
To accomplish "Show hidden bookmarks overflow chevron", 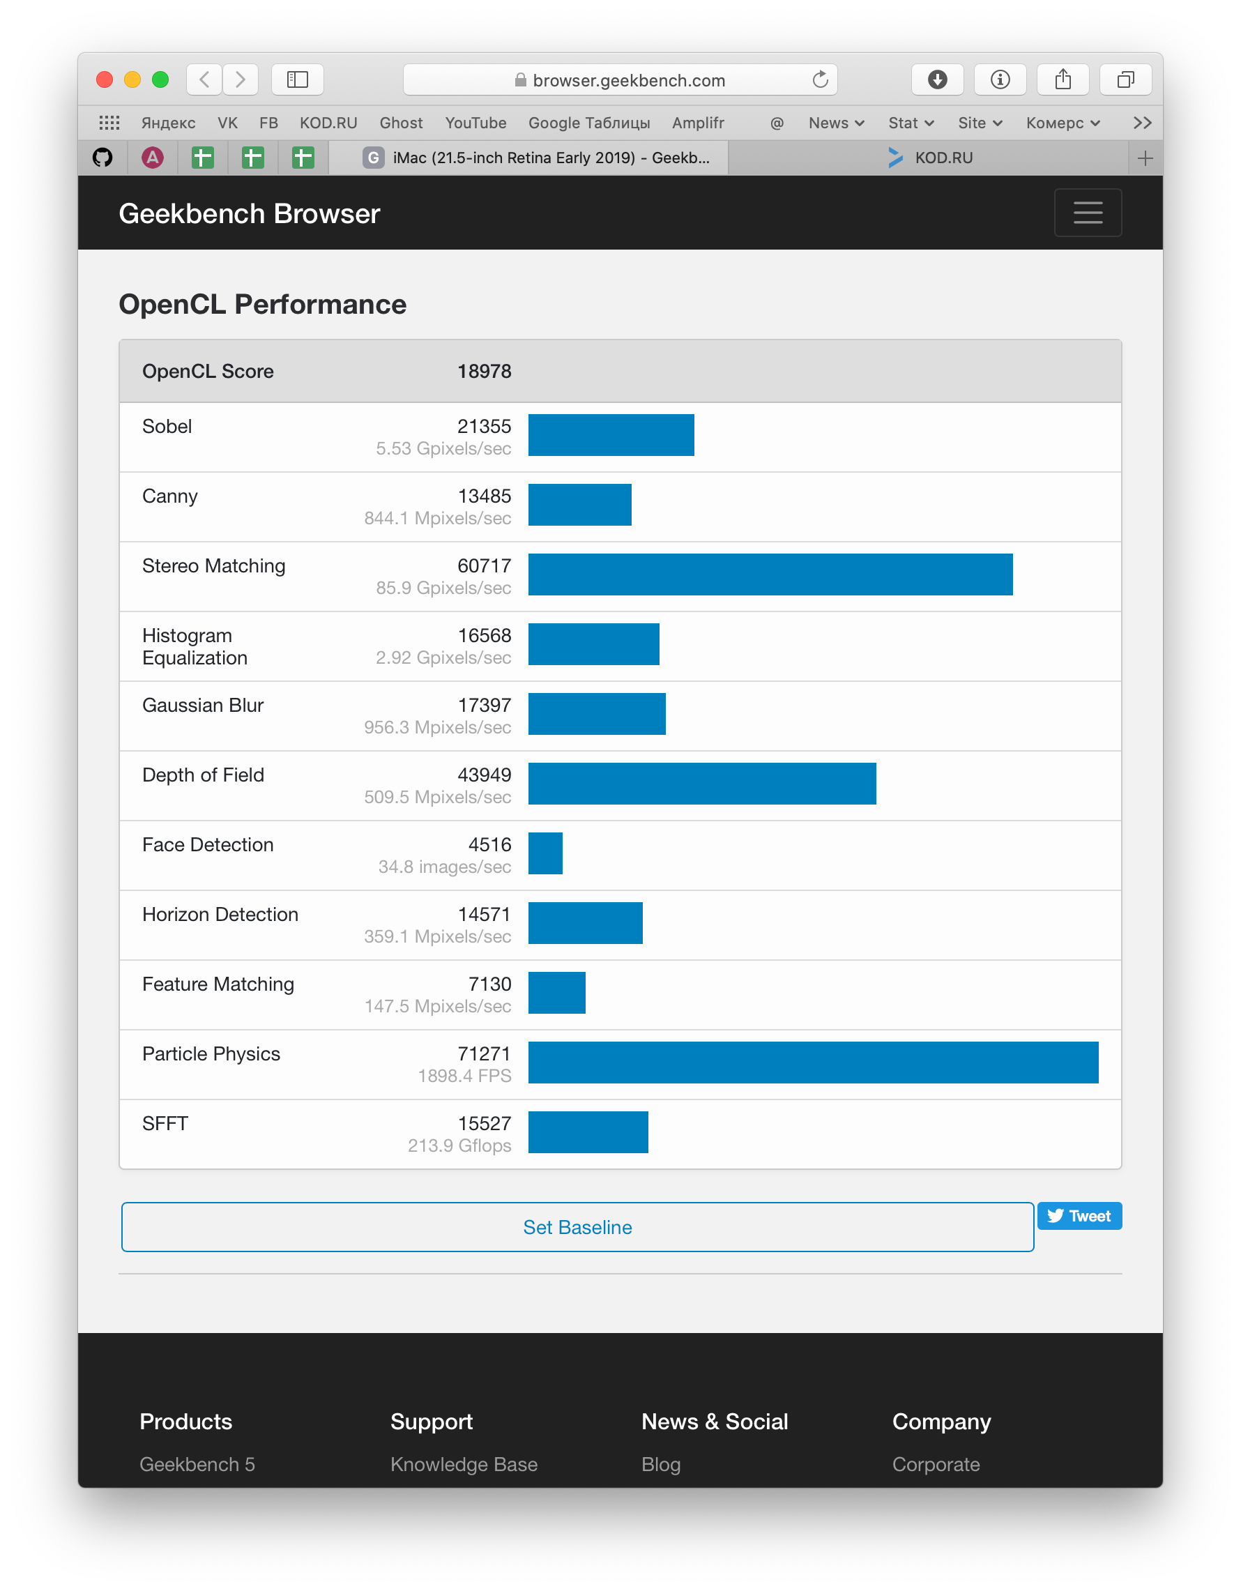I will [x=1142, y=123].
